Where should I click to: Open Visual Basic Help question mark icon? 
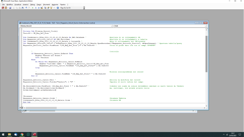pyautogui.click(x=58, y=8)
